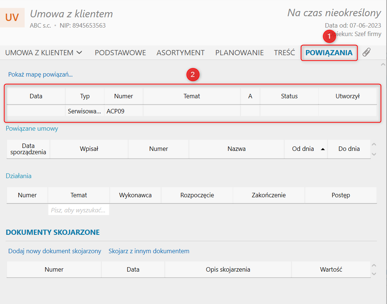Open the Powiązane umowy link

pyautogui.click(x=32, y=128)
